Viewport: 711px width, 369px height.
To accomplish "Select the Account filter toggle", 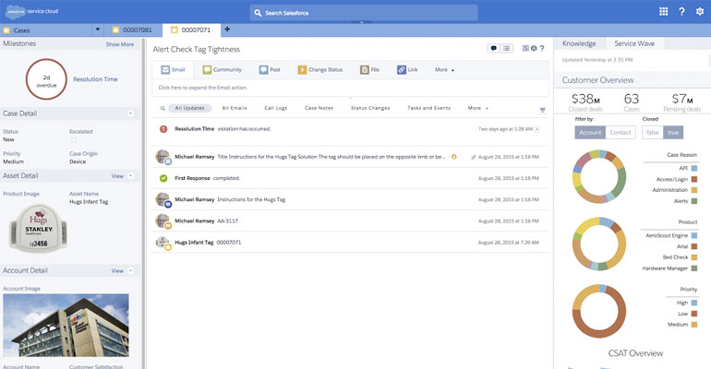I will click(x=590, y=133).
